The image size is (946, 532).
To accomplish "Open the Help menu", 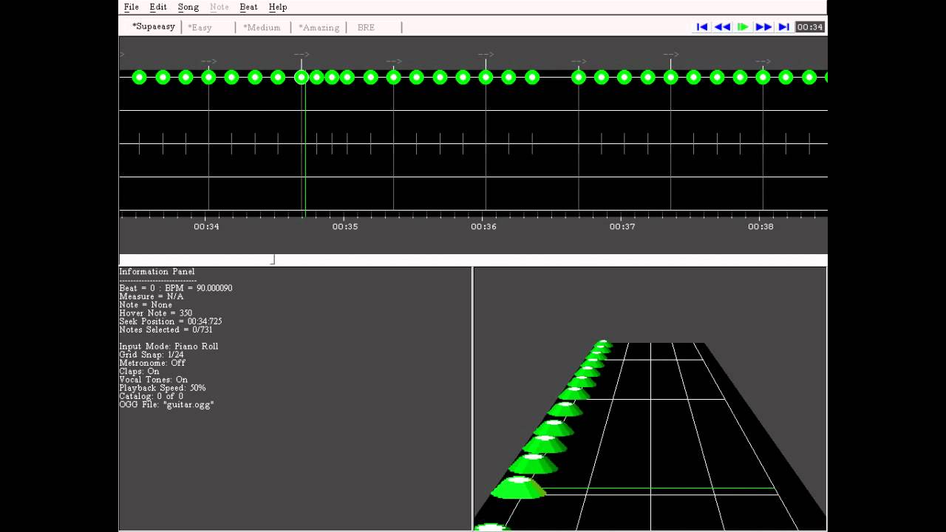I will [278, 7].
